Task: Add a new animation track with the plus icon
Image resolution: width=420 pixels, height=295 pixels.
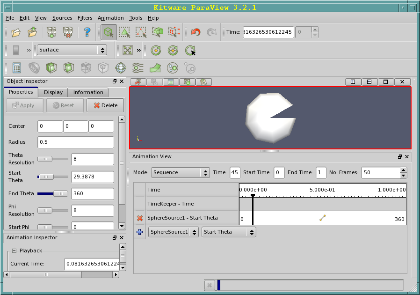Action: (x=139, y=232)
